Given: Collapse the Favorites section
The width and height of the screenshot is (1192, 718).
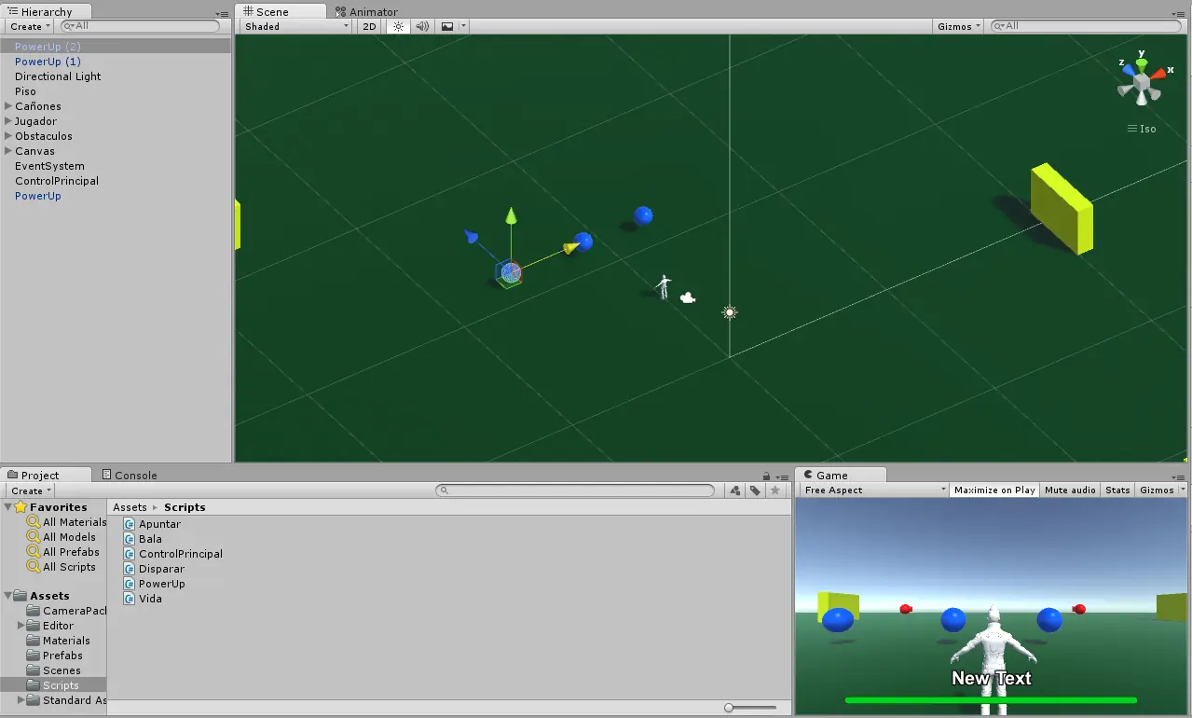Looking at the screenshot, I should click(8, 507).
